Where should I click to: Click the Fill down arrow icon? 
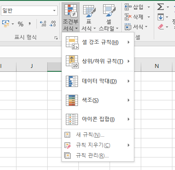(x=161, y=17)
